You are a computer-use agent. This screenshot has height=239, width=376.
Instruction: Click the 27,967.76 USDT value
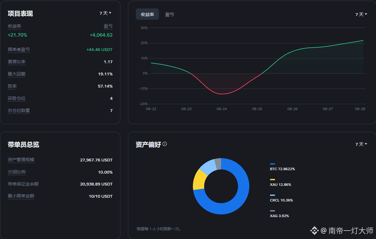pos(96,160)
